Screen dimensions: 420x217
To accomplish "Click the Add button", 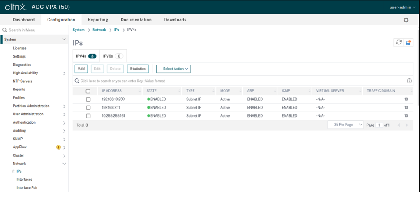I will (x=81, y=69).
